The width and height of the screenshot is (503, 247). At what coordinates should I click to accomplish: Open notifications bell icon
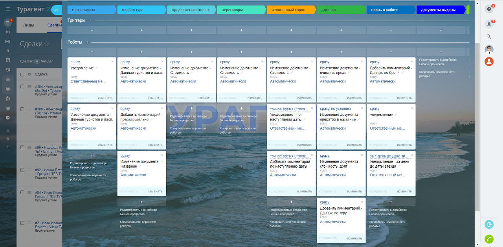click(488, 24)
